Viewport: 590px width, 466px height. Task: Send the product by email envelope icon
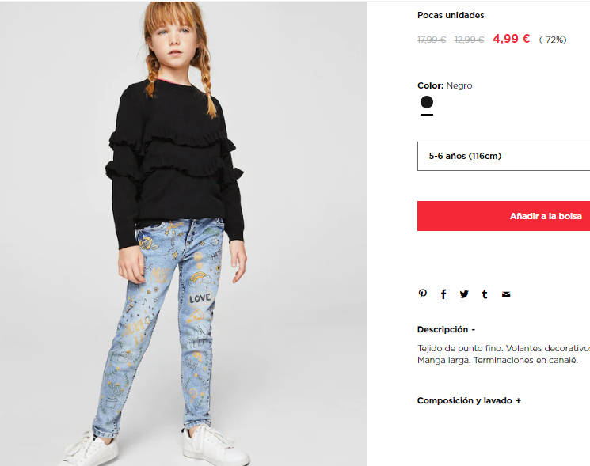(x=506, y=294)
